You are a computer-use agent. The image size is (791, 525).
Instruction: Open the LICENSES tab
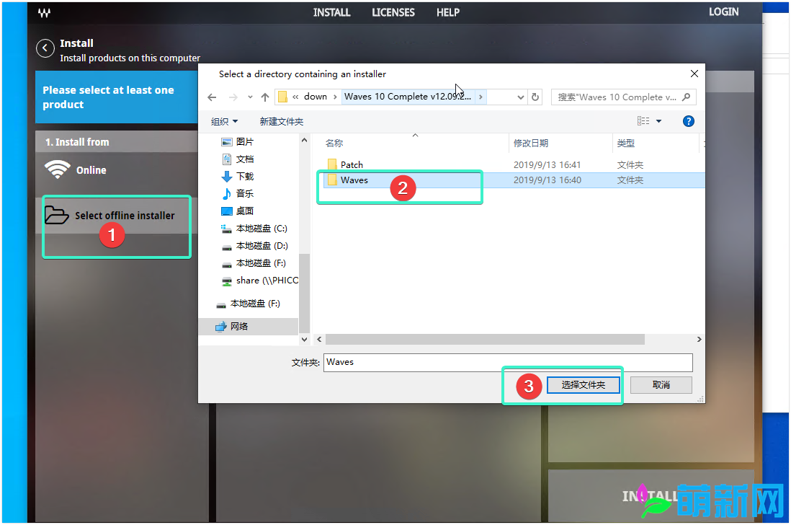coord(393,12)
